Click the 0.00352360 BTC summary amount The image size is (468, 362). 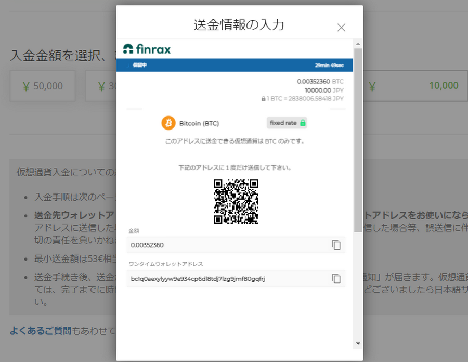point(320,81)
